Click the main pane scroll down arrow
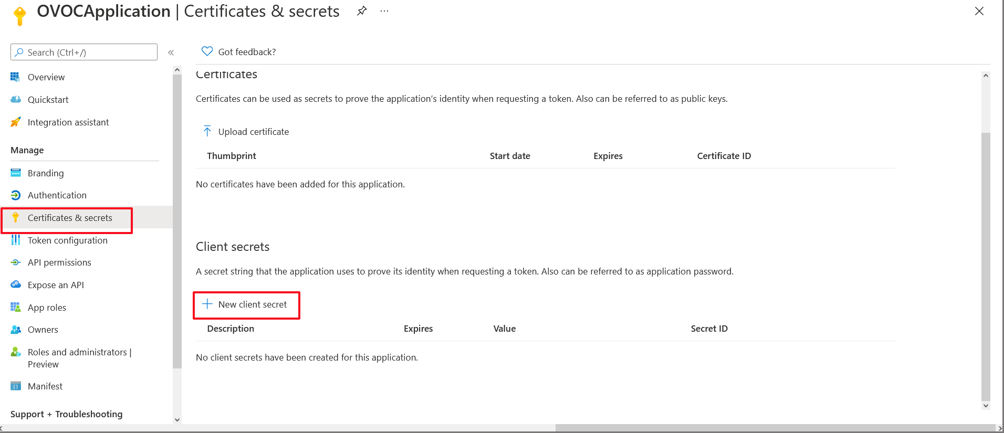This screenshot has height=433, width=1004. click(x=986, y=405)
